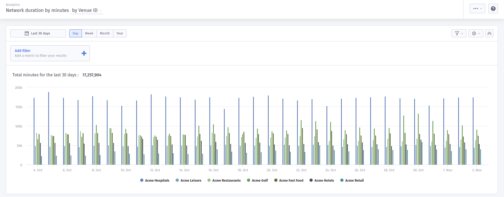Click the '200k' y-axis label

point(19,88)
